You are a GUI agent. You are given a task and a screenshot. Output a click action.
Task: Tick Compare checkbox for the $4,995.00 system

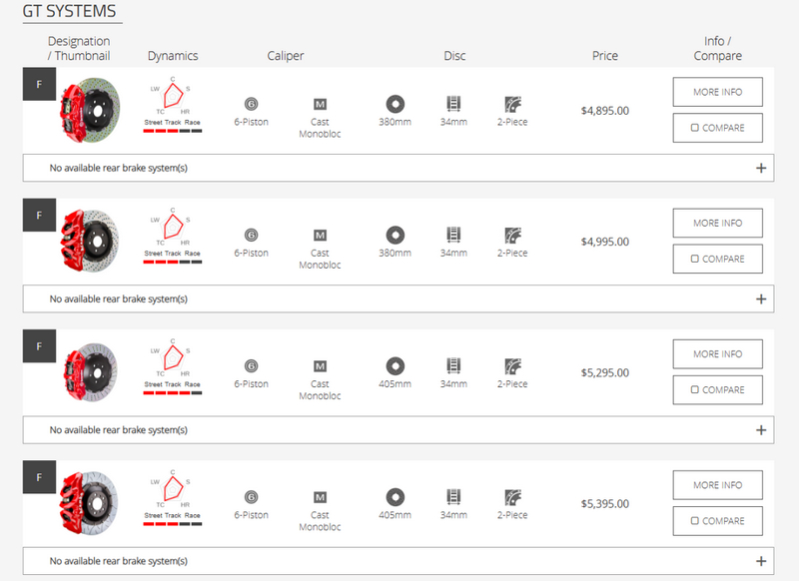coord(695,259)
